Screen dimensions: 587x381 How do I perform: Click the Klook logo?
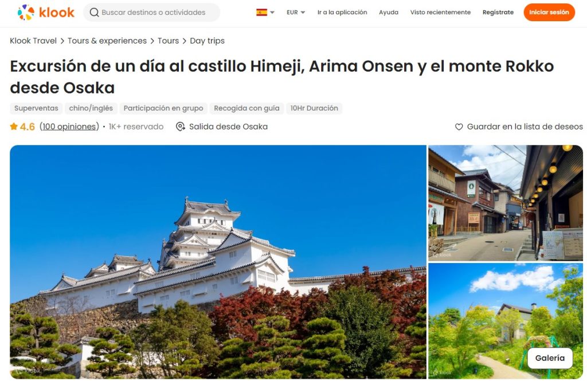pos(46,13)
